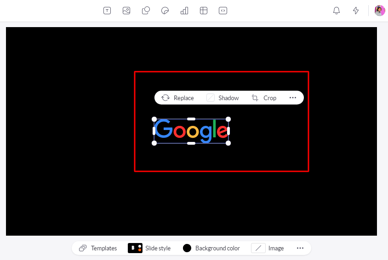
Task: Open Slide style options
Action: click(x=149, y=248)
